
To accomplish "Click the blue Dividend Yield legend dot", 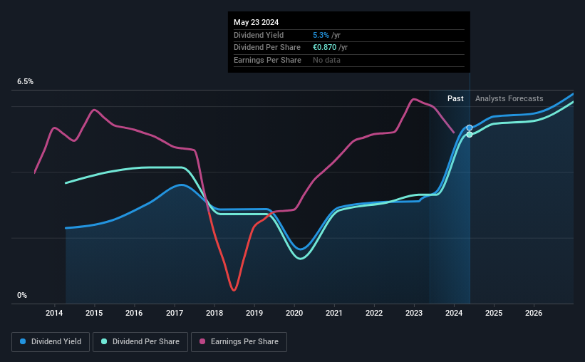I will click(23, 341).
